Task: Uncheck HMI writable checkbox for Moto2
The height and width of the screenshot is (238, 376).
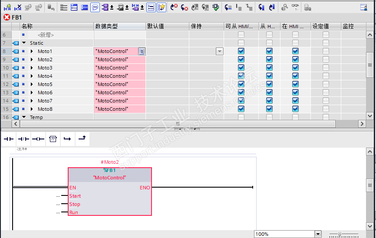Action: pos(269,59)
